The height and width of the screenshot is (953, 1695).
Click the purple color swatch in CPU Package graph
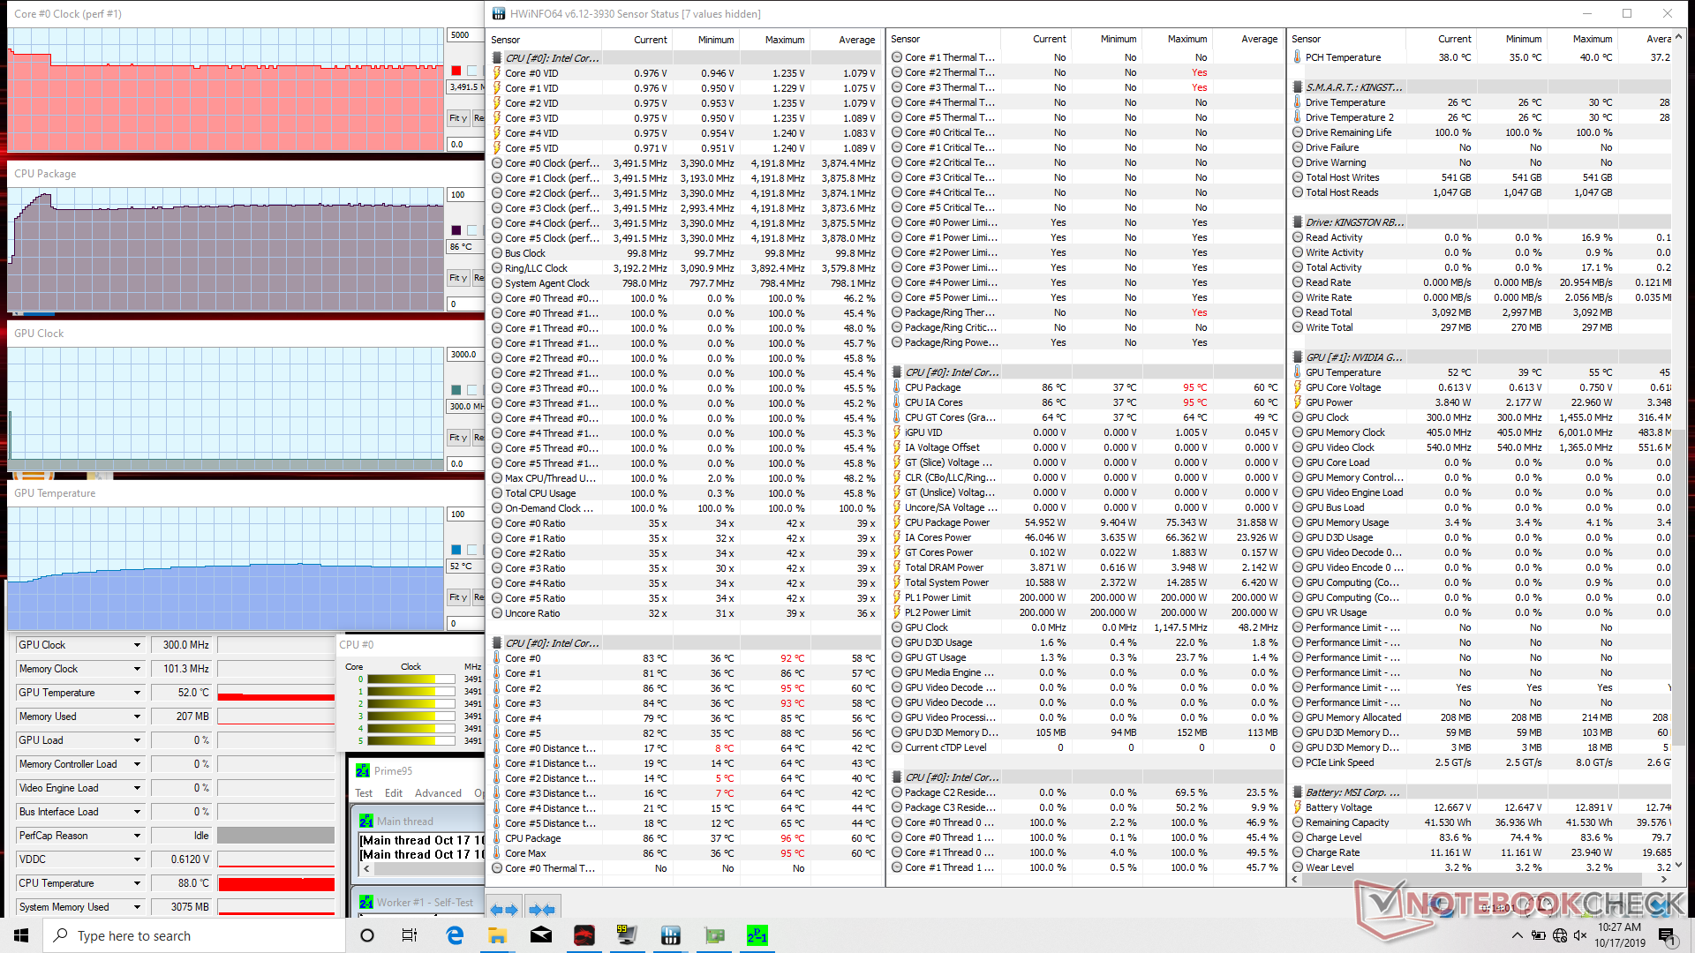(456, 230)
